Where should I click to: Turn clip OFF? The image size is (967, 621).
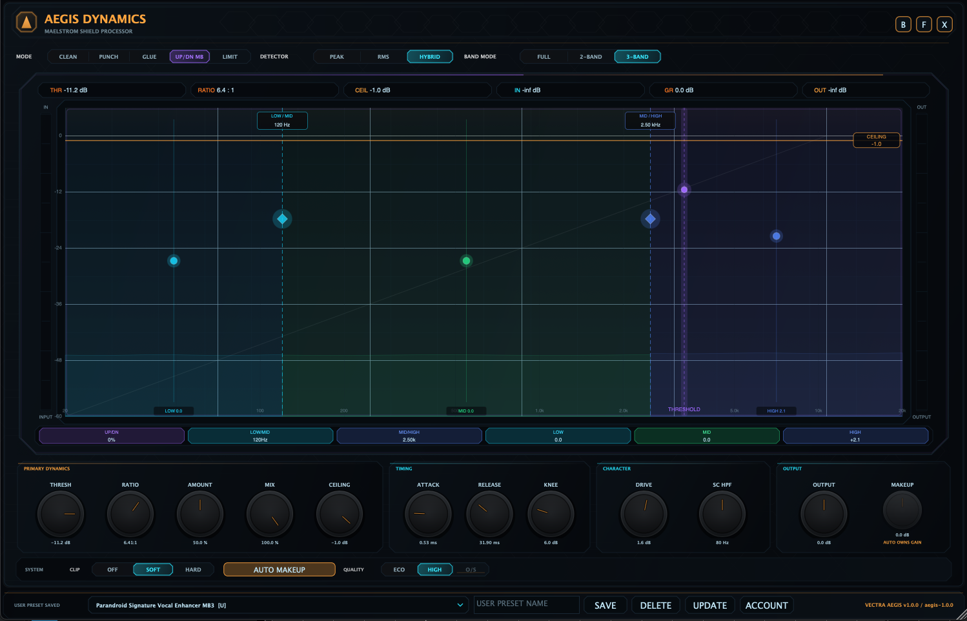[112, 569]
